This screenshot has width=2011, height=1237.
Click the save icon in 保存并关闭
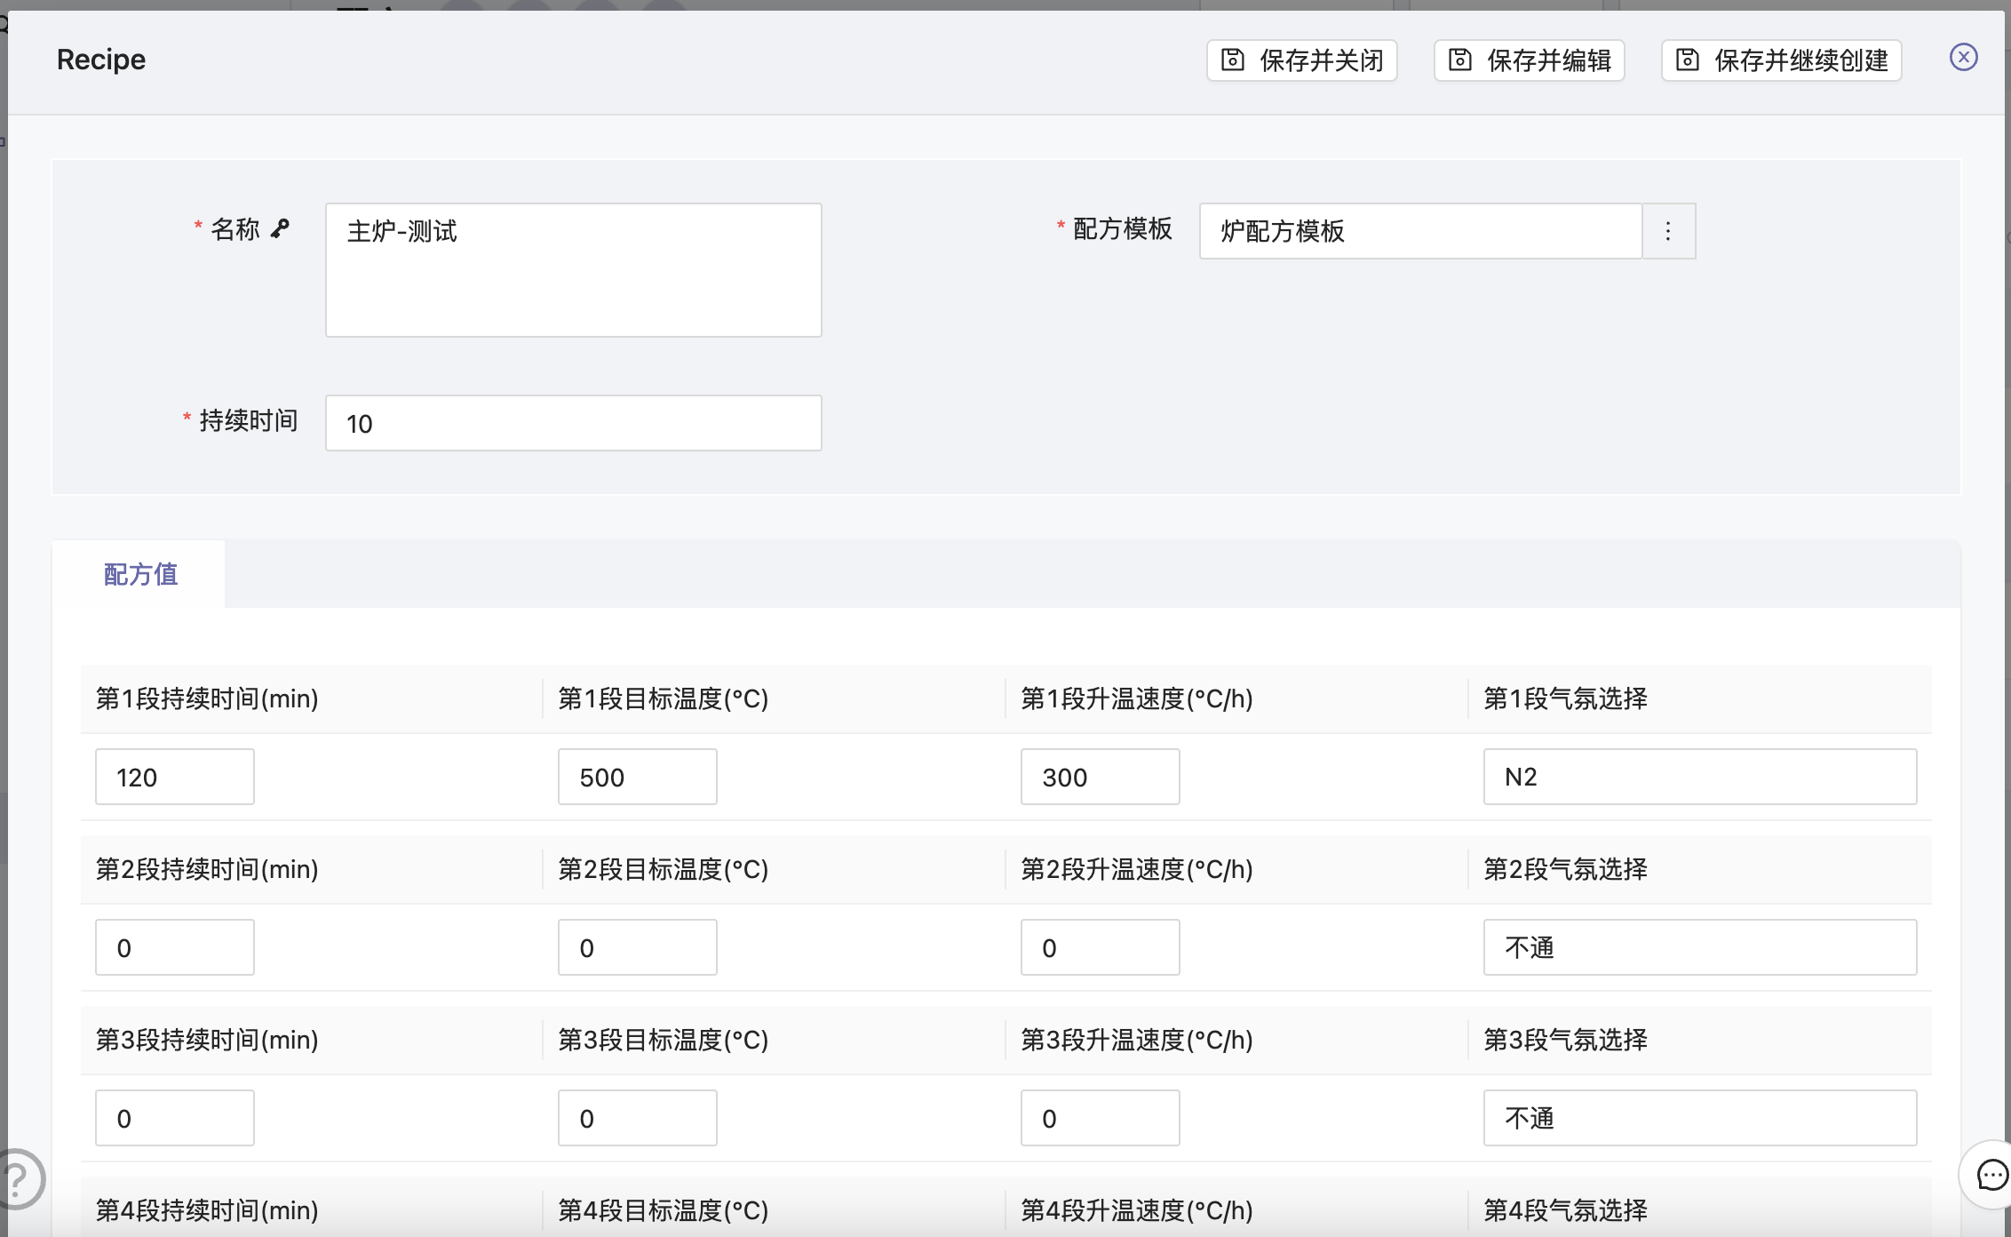click(x=1233, y=60)
